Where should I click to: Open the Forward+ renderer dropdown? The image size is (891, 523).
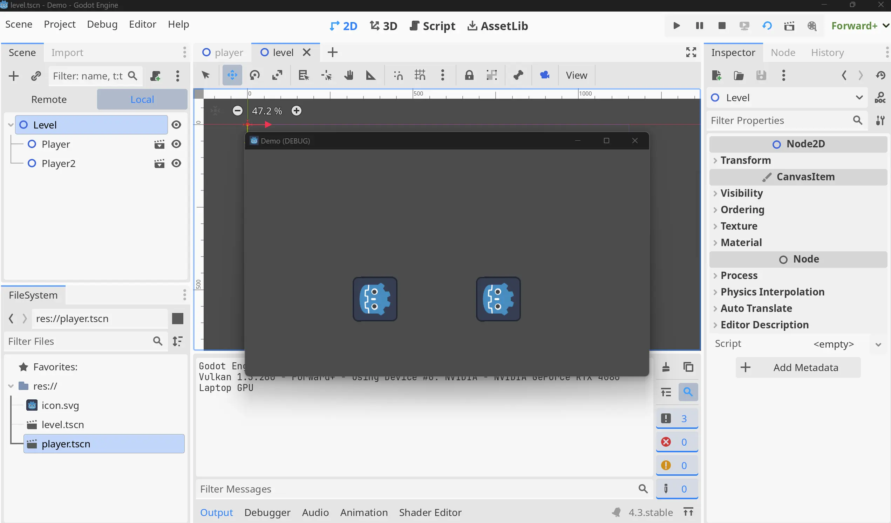coord(860,26)
